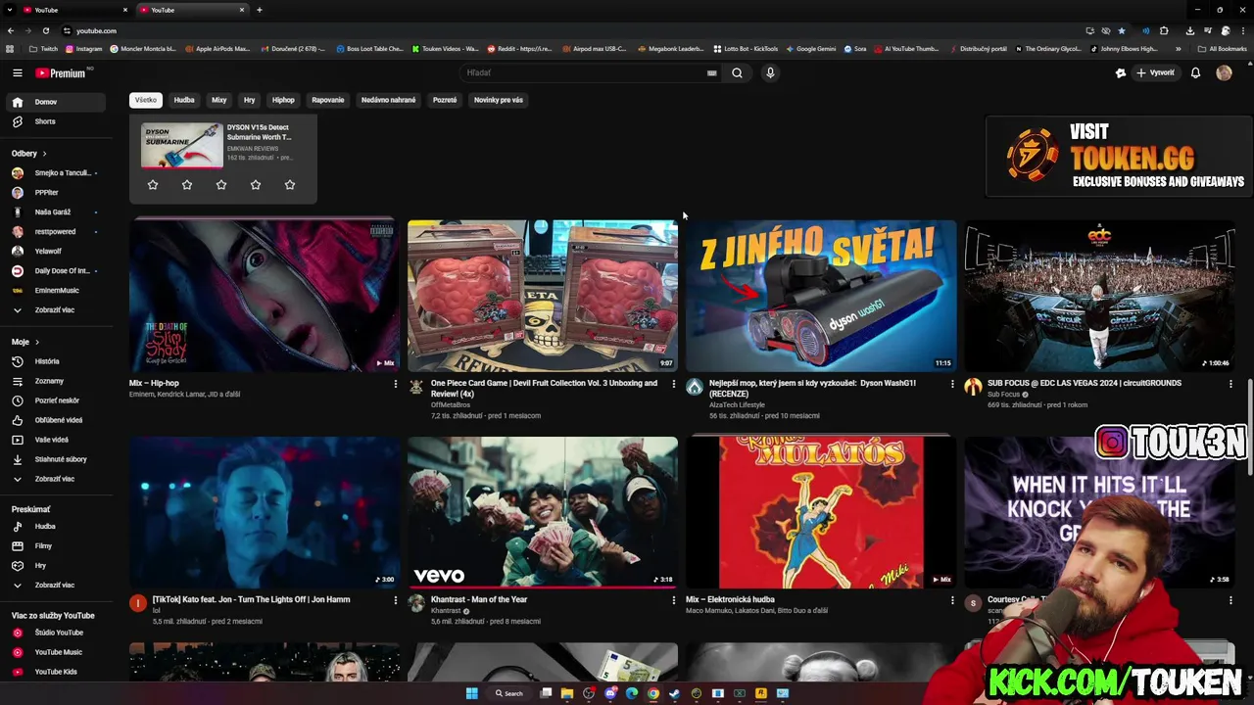Open the Odbery section chevron
1254x705 pixels.
tap(44, 154)
